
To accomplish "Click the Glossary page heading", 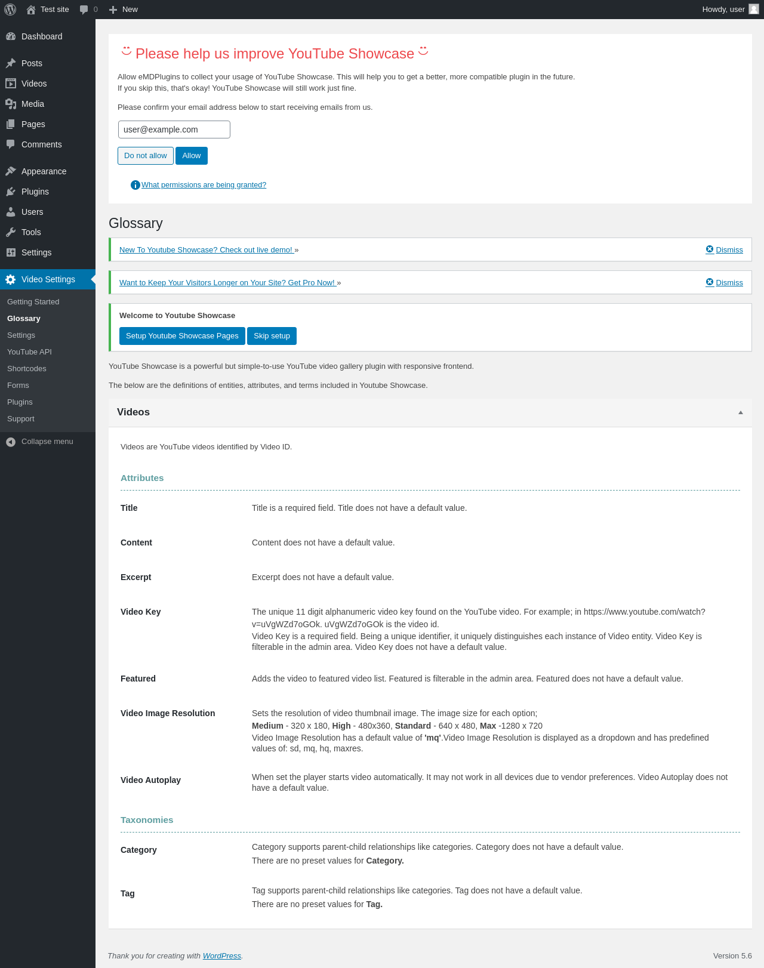I will pyautogui.click(x=135, y=223).
